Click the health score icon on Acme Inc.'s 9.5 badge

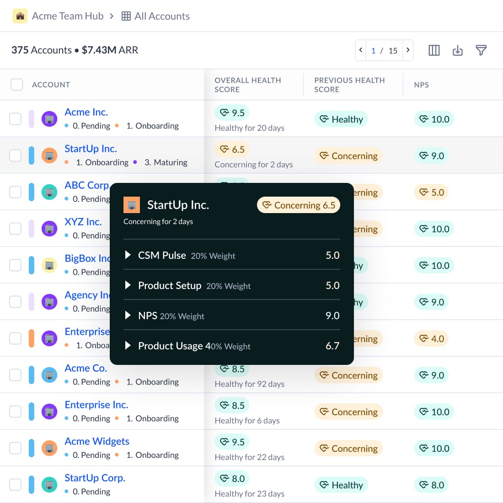[224, 112]
